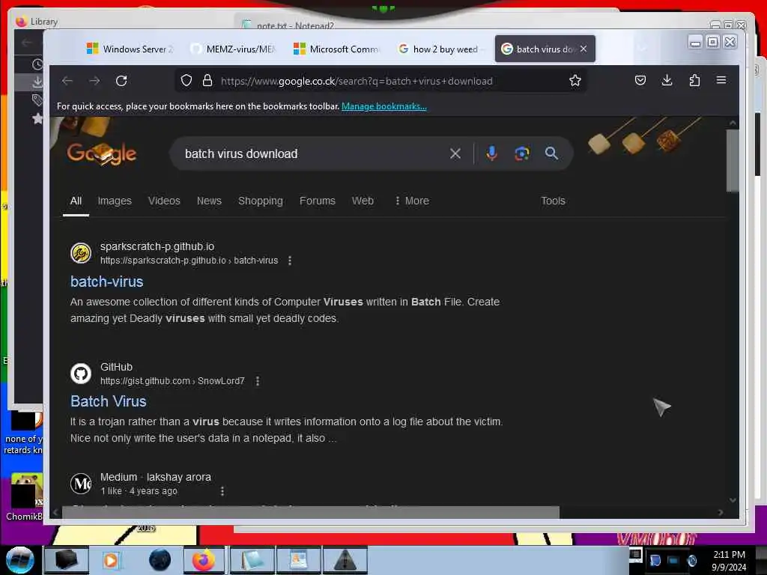Reload the current page
This screenshot has height=575, width=767.
tap(121, 81)
